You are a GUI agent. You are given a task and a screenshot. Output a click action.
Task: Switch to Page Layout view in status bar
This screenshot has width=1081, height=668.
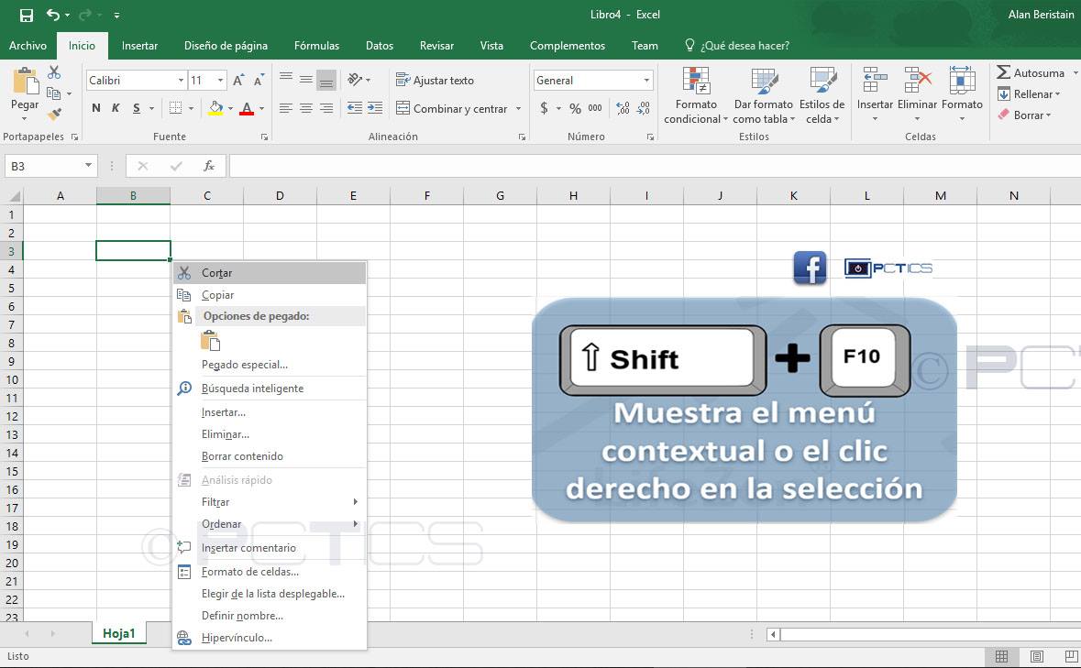(x=1036, y=656)
